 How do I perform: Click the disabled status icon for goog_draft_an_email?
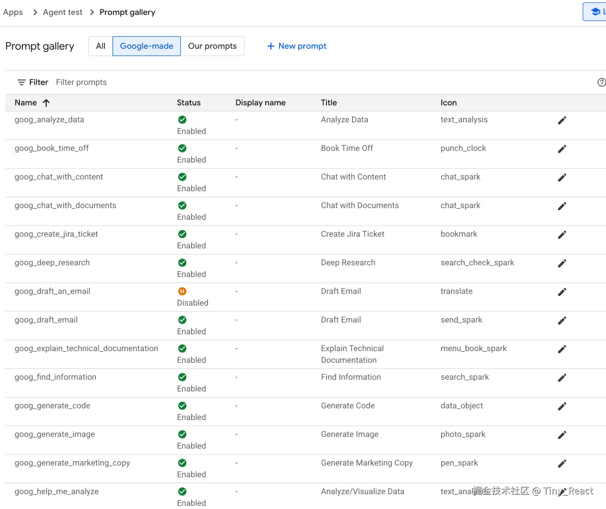[182, 291]
